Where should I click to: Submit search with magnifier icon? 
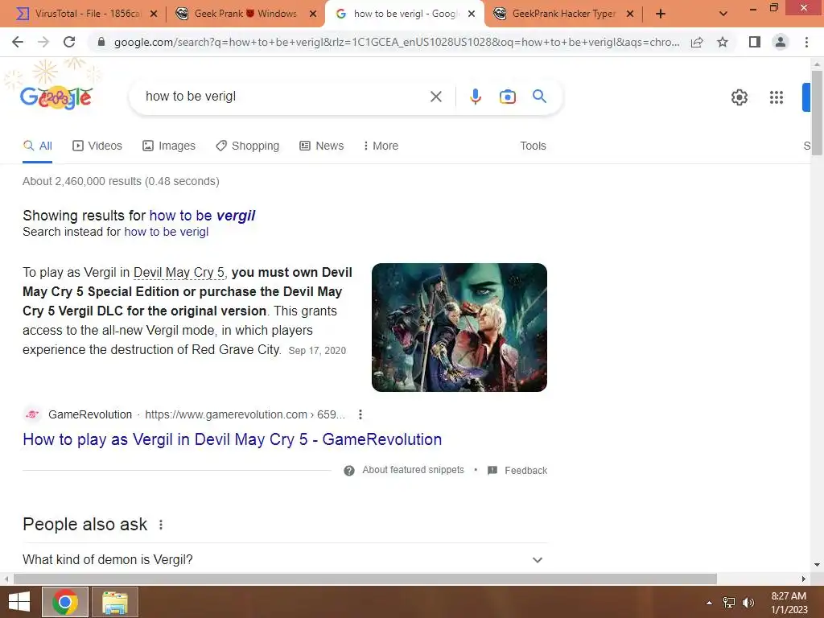click(539, 97)
